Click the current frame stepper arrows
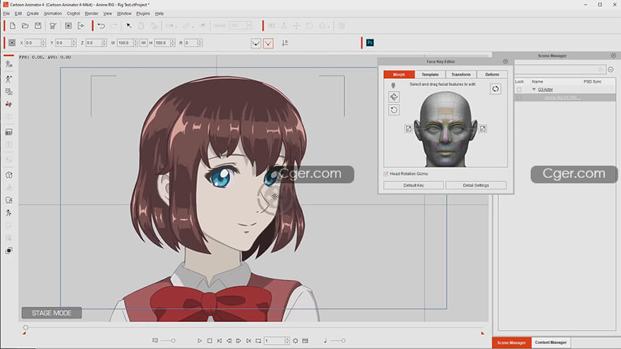 (287, 341)
